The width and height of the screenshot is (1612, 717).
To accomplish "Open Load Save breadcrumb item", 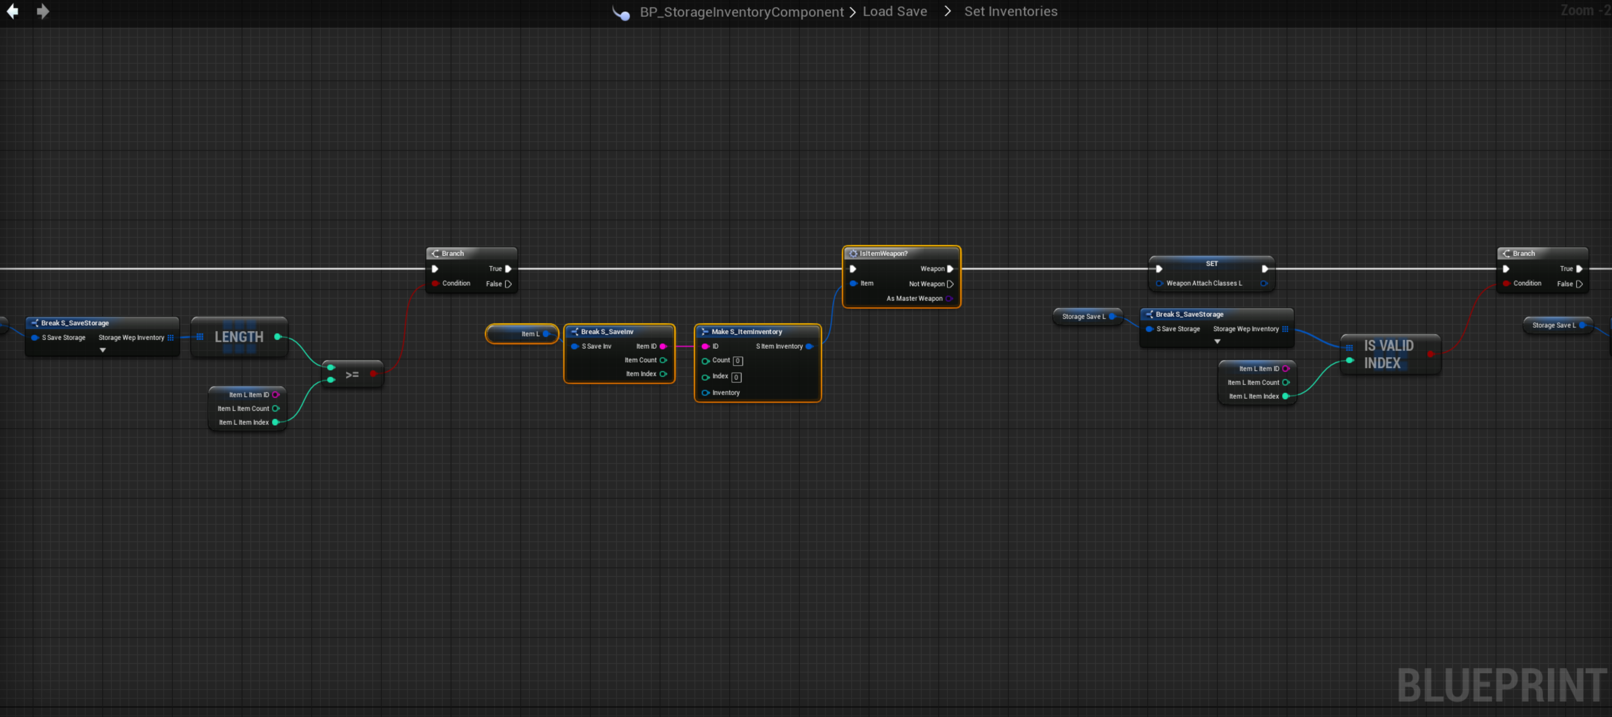I will click(x=894, y=11).
